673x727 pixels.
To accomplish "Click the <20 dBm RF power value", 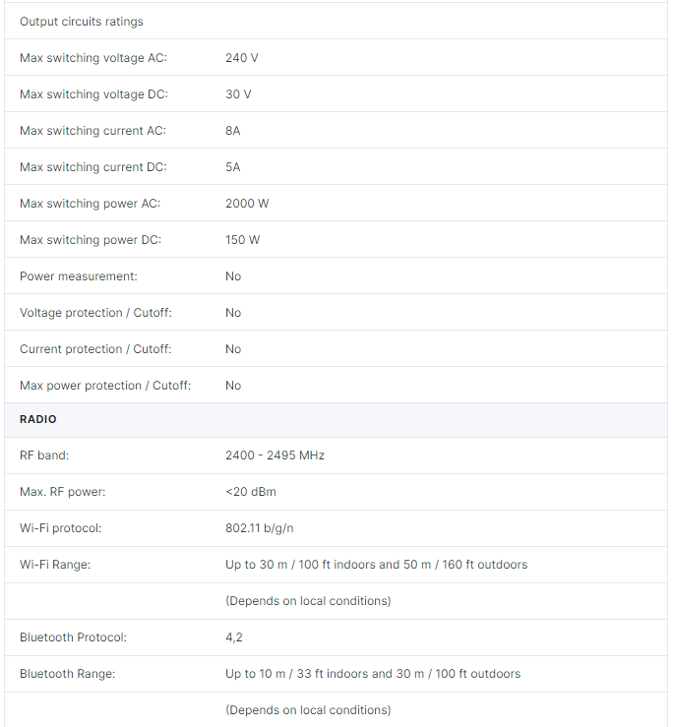I will (x=251, y=492).
